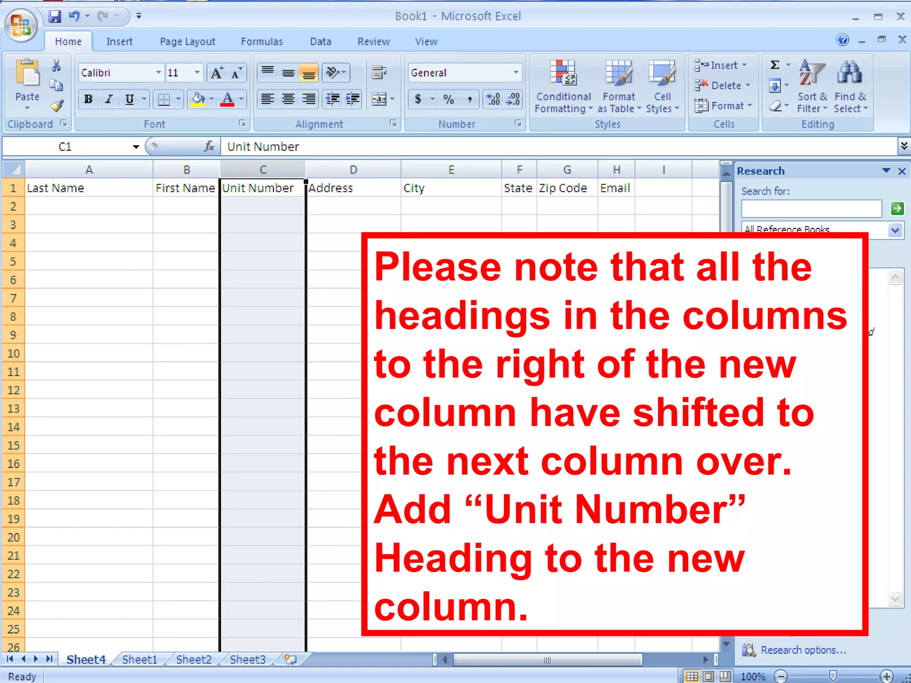The width and height of the screenshot is (911, 683).
Task: Decrease font size with Shrink Font
Action: coord(236,73)
